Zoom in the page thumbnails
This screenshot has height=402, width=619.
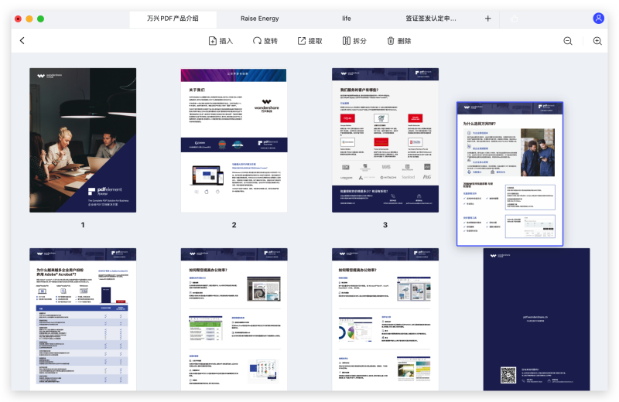[597, 41]
